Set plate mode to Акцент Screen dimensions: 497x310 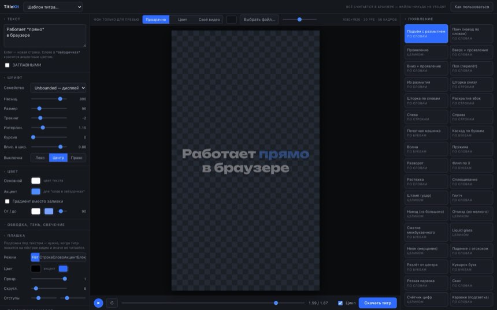point(71,257)
